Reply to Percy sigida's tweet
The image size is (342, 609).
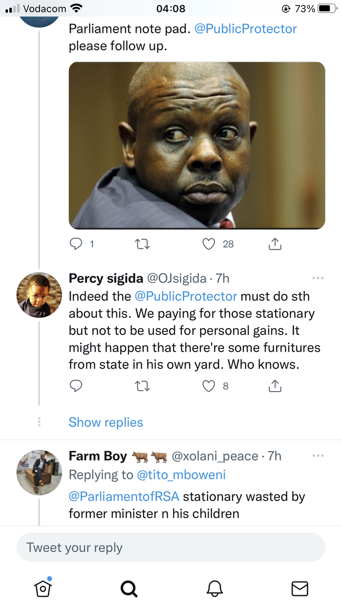point(76,386)
